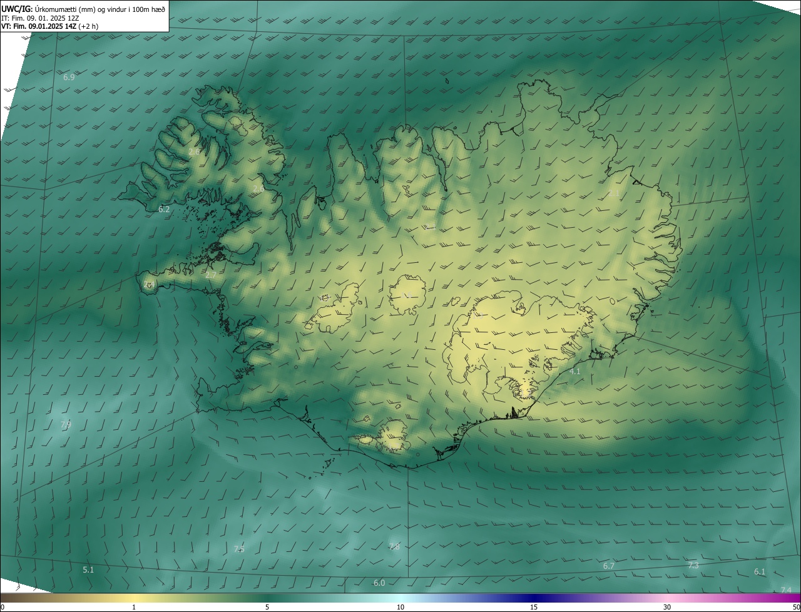Click the 0 tick label on the colorbar
The width and height of the screenshot is (801, 612).
tap(3, 607)
